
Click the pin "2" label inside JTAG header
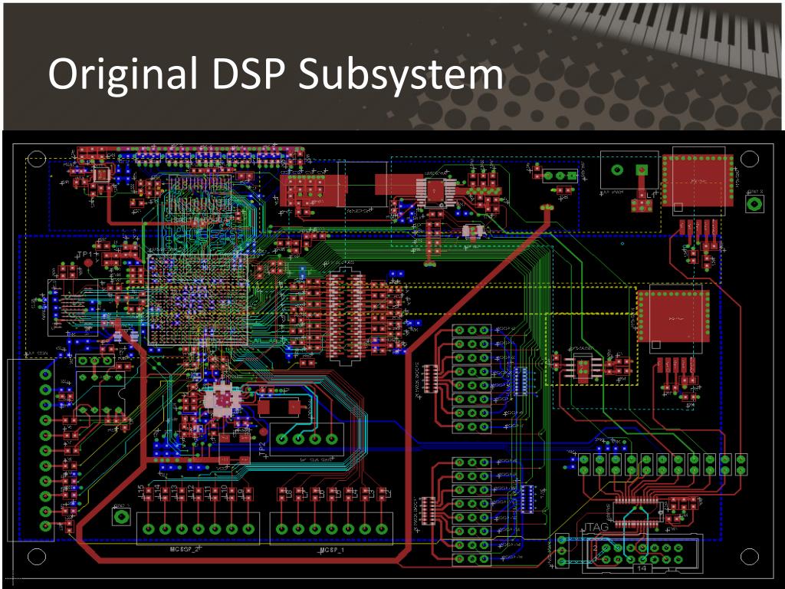click(x=595, y=548)
